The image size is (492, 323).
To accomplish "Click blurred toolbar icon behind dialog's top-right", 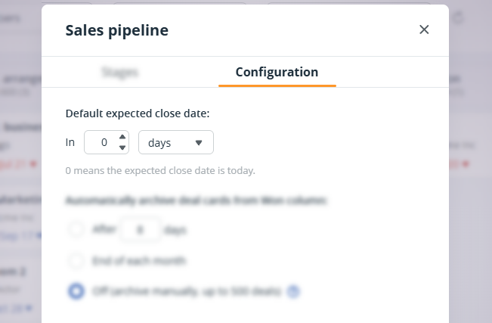I will [x=459, y=18].
